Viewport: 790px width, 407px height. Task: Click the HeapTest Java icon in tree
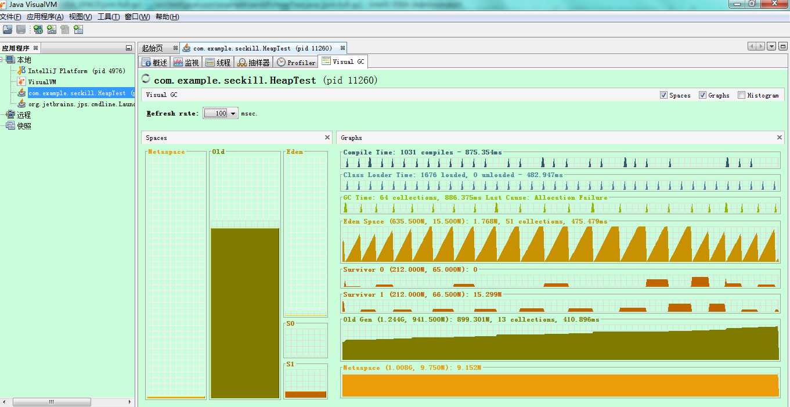(x=22, y=93)
